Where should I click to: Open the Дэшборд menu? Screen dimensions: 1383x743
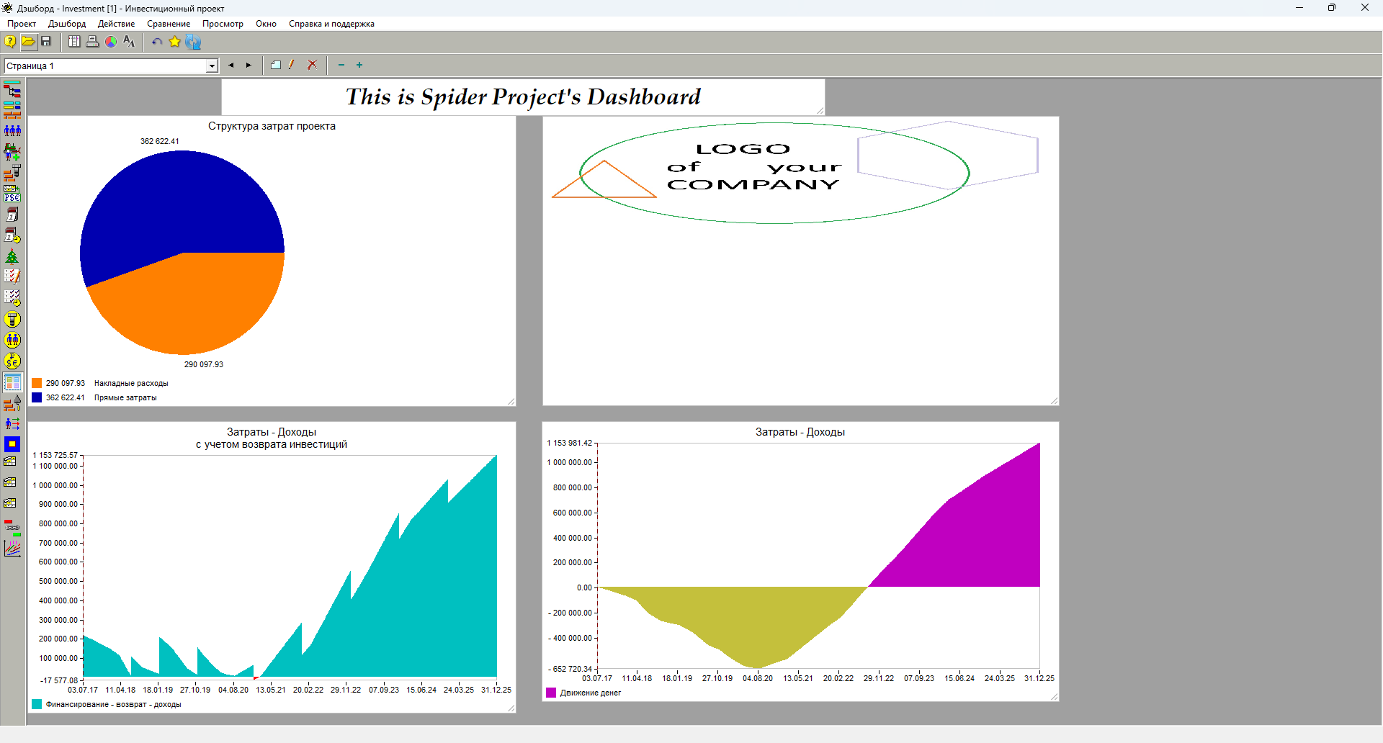point(67,24)
